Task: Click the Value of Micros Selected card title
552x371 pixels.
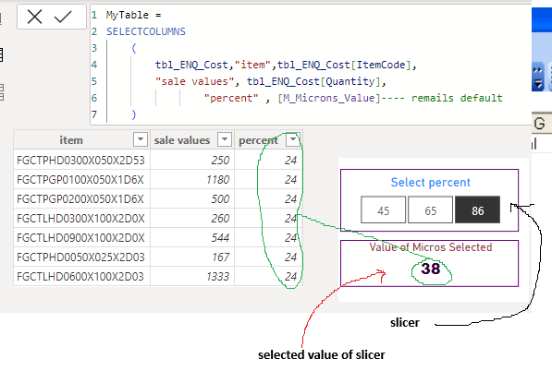Action: click(430, 247)
